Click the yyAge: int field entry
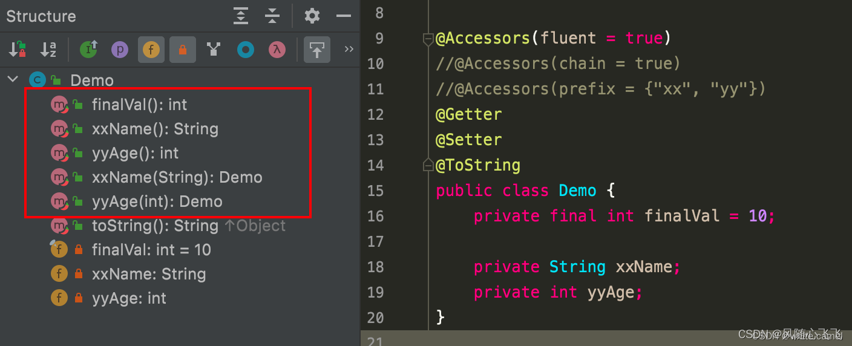 tap(128, 298)
